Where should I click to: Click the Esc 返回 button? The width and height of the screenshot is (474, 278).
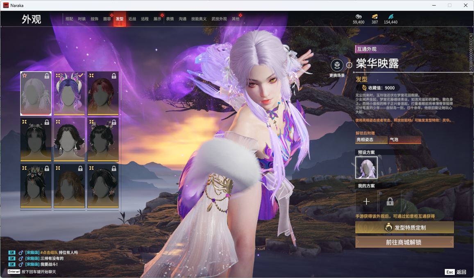(x=456, y=272)
